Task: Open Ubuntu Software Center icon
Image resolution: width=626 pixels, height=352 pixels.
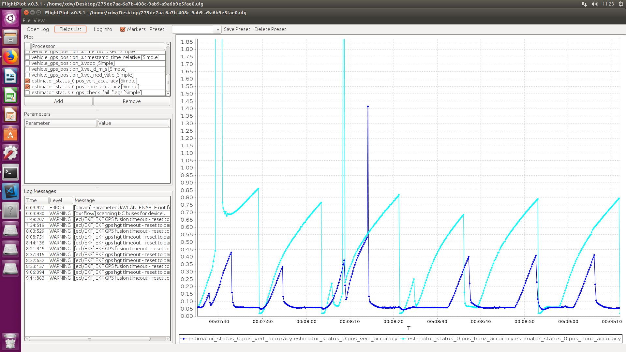Action: coord(10,134)
